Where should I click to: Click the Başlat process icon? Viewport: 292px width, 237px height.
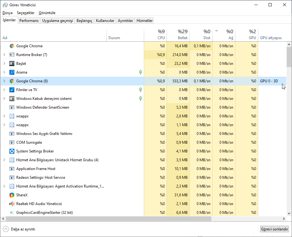[12, 64]
